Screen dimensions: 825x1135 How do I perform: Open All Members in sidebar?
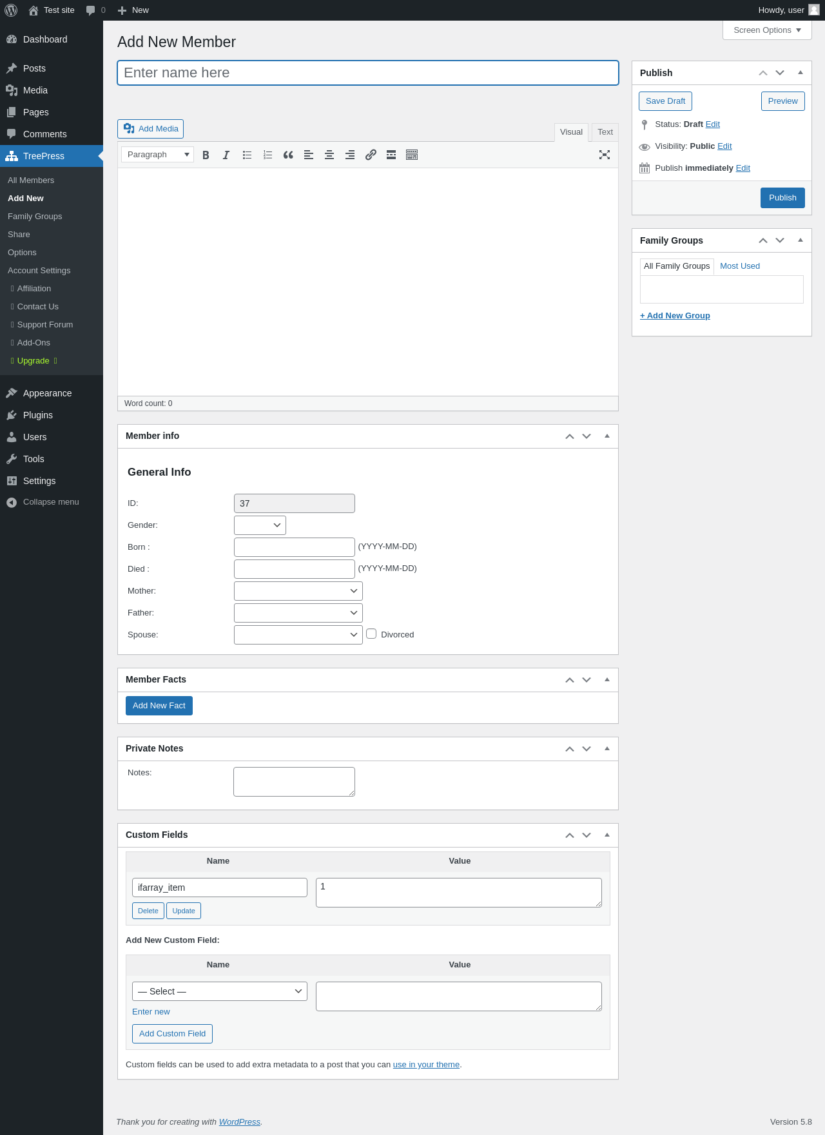31,180
